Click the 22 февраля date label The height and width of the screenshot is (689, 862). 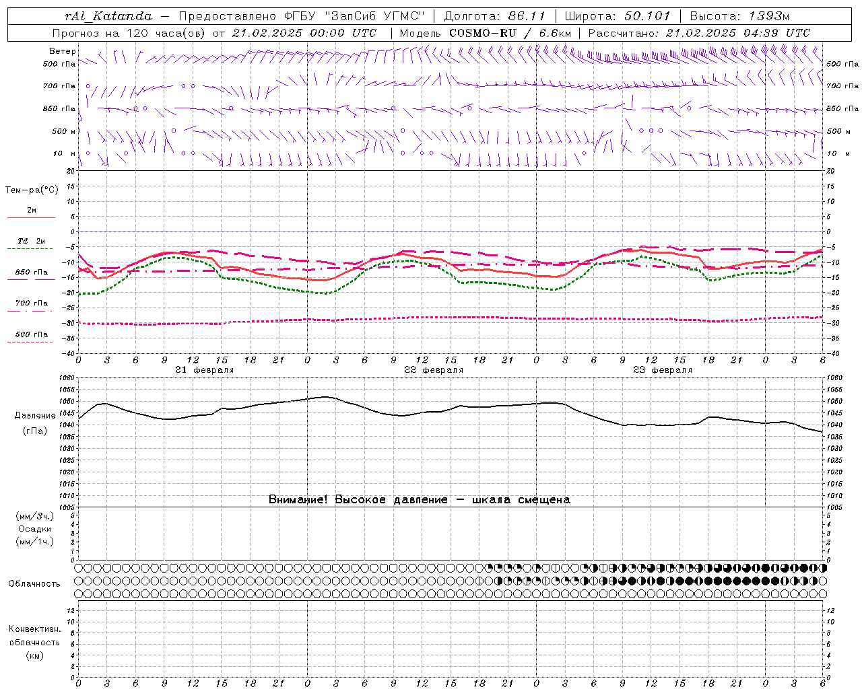[434, 370]
